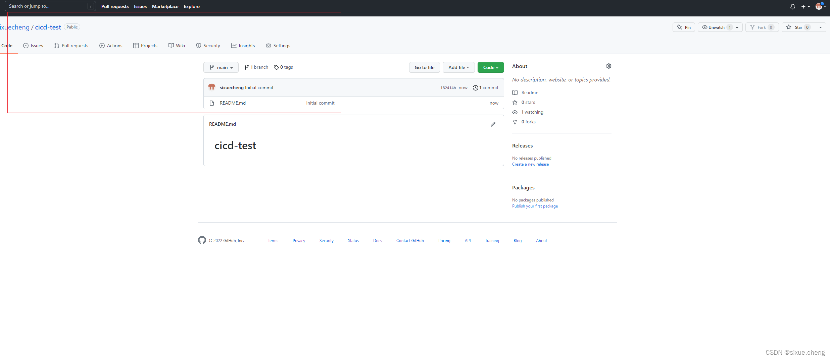Open the Initial commit link in file row
This screenshot has width=830, height=359.
pyautogui.click(x=320, y=103)
